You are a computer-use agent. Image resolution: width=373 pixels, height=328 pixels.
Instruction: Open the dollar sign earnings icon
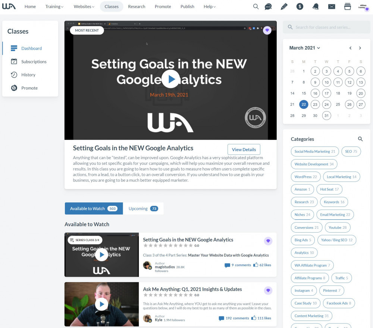coord(300,7)
